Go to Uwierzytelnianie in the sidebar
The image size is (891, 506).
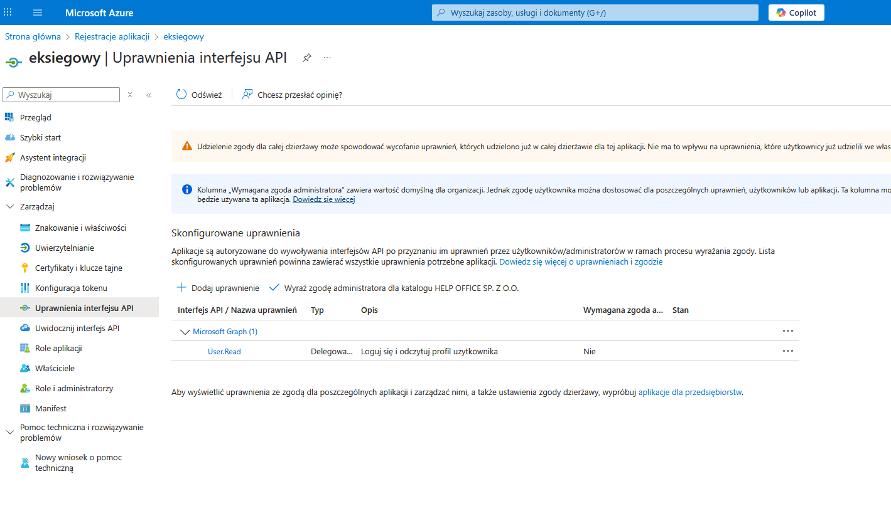coord(65,248)
